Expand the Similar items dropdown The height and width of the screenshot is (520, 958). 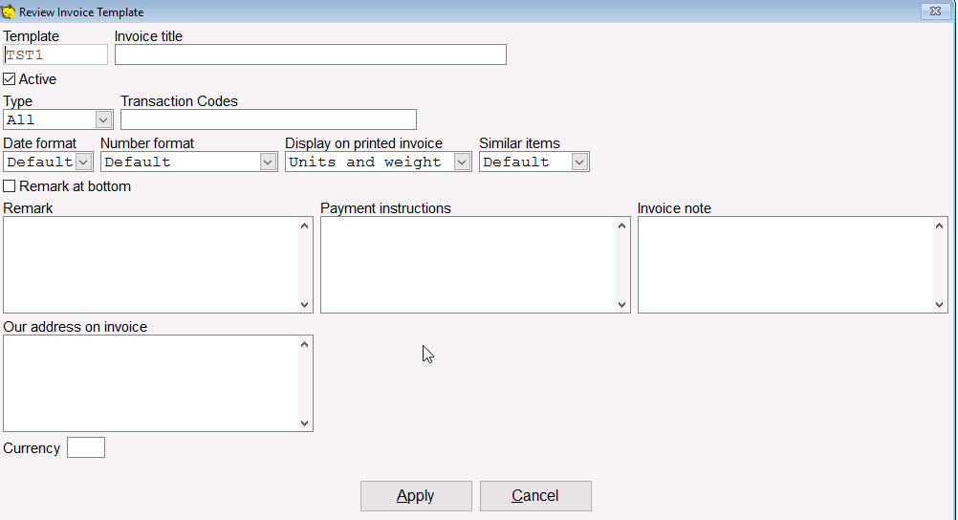[579, 162]
